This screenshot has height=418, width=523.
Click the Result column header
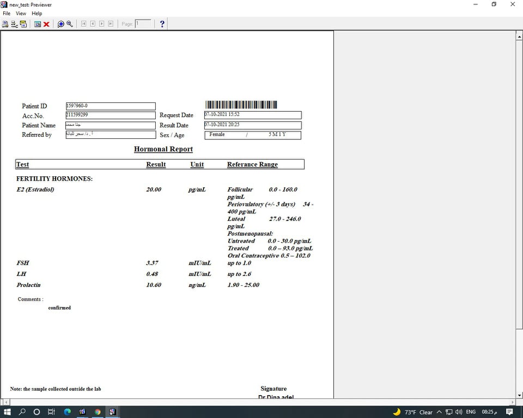pos(156,164)
